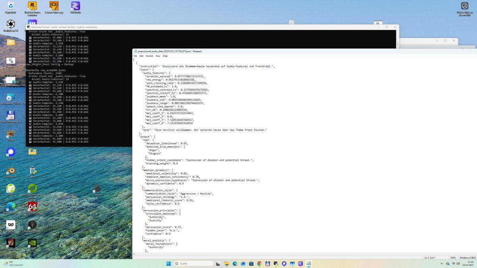This screenshot has height=268, width=477.
Task: Click the "duration_seconds" value line
Action: pos(175,76)
